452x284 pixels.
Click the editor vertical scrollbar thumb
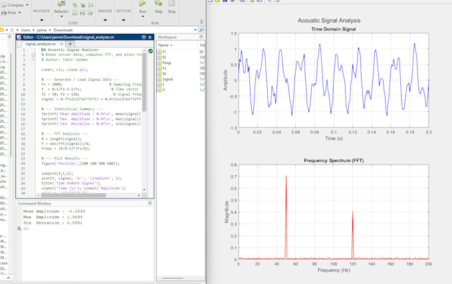coord(144,82)
